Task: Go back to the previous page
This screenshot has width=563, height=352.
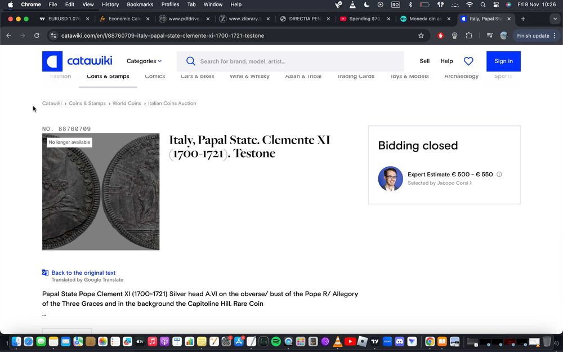Action: pos(8,35)
